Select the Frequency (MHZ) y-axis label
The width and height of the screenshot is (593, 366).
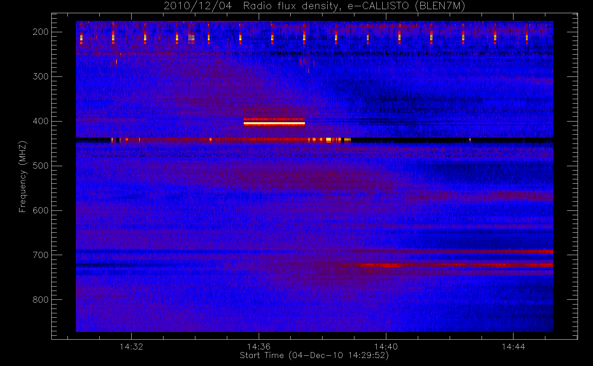pos(23,176)
